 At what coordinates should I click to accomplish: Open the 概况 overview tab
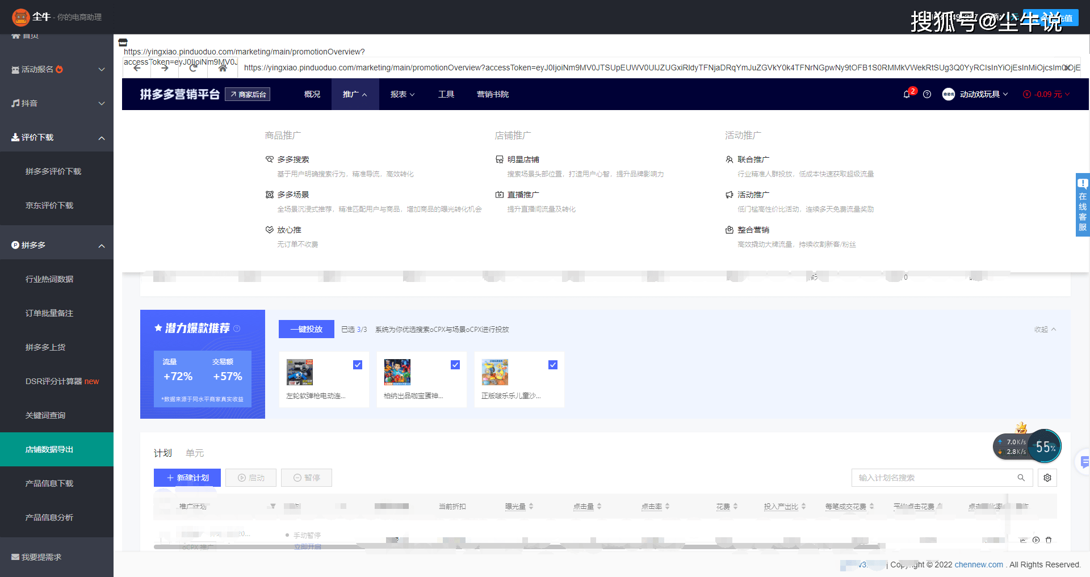coord(312,94)
